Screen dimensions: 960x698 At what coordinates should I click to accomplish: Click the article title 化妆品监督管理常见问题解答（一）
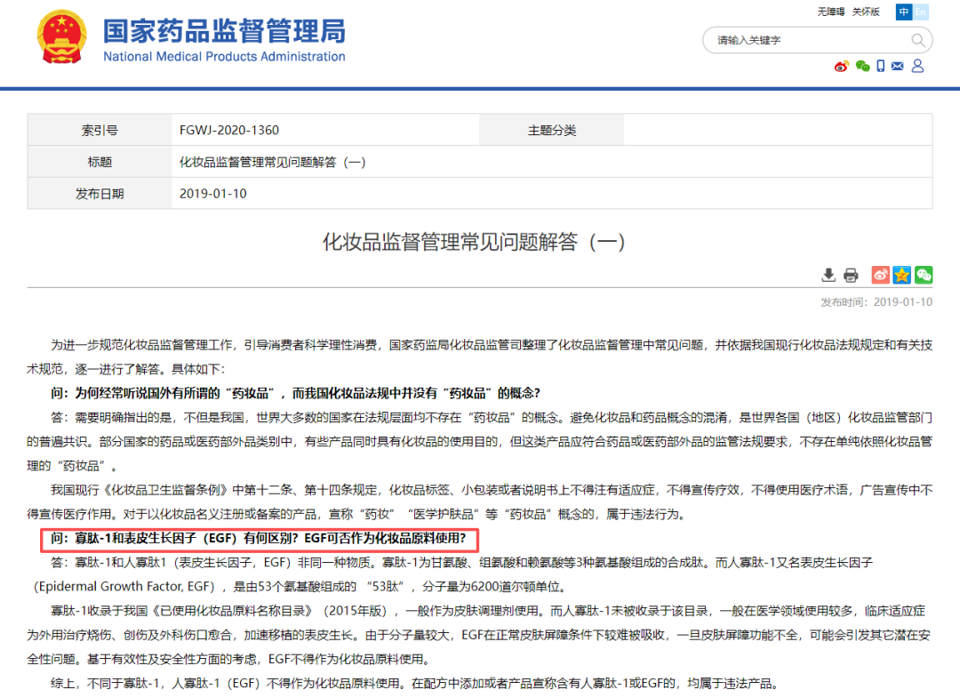coord(480,240)
